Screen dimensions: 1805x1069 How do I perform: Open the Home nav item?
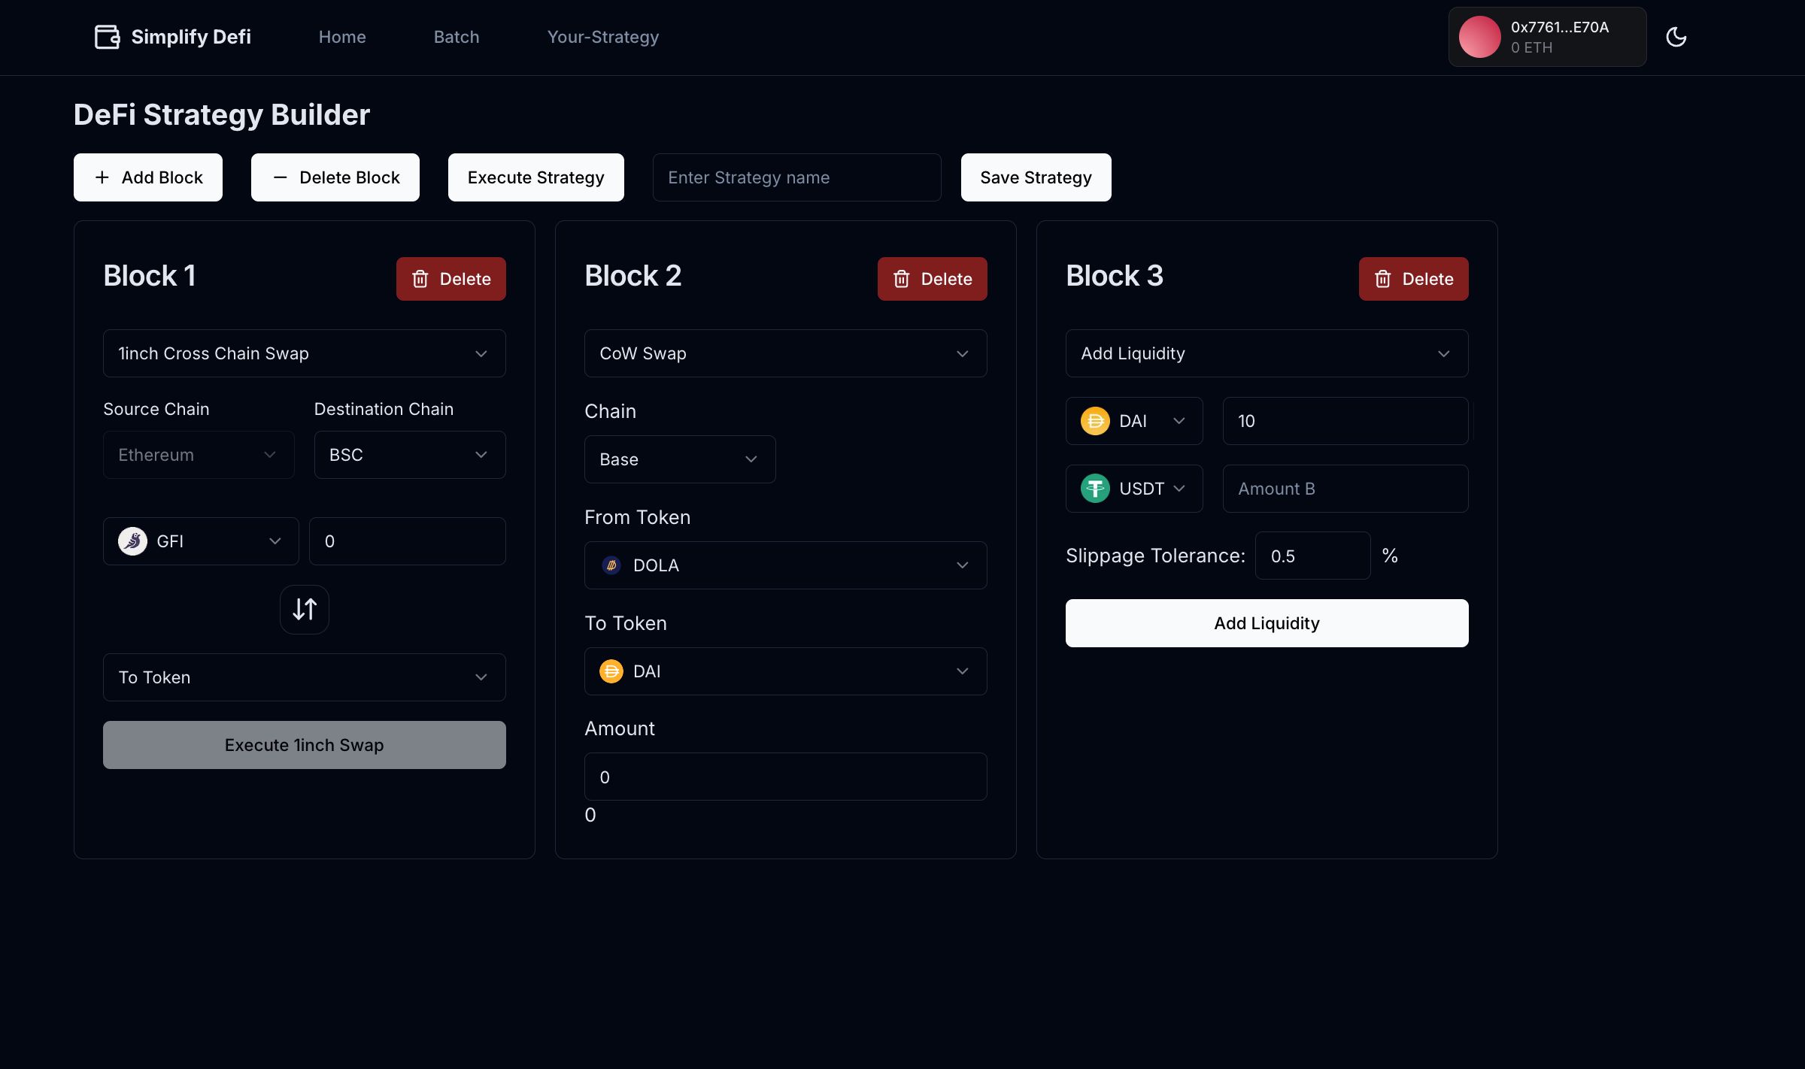[342, 37]
